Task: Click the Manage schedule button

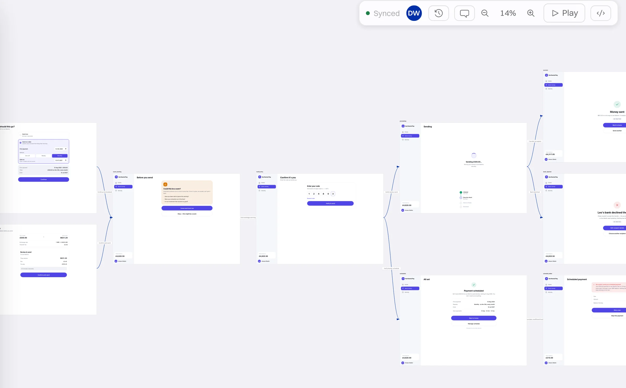Action: (474, 324)
